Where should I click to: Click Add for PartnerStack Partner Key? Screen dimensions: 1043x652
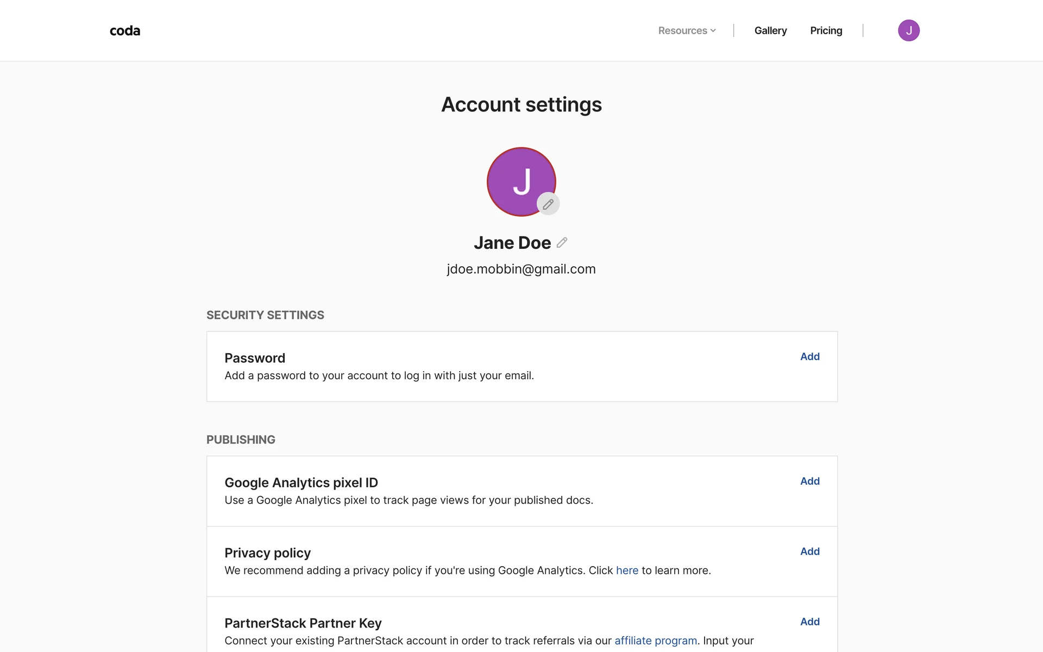[809, 621]
